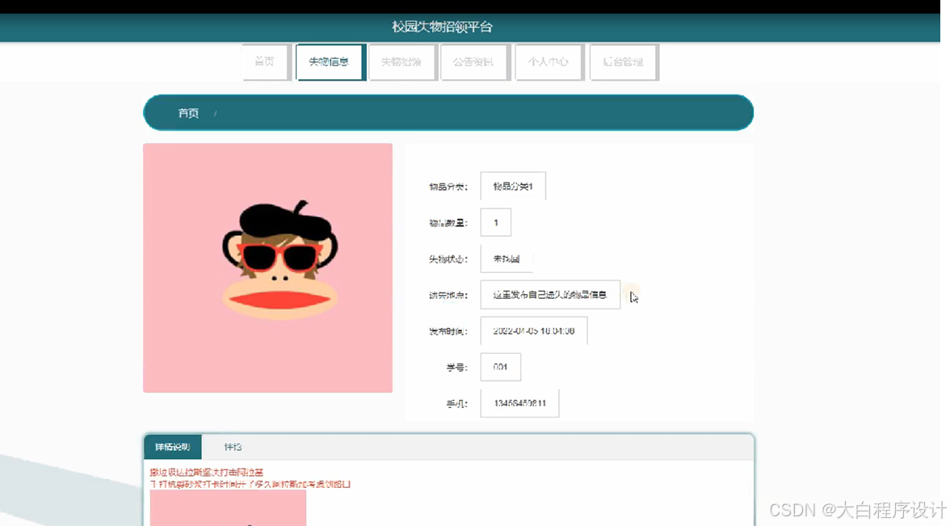Click the lost location description field
950x526 pixels.
(x=550, y=294)
